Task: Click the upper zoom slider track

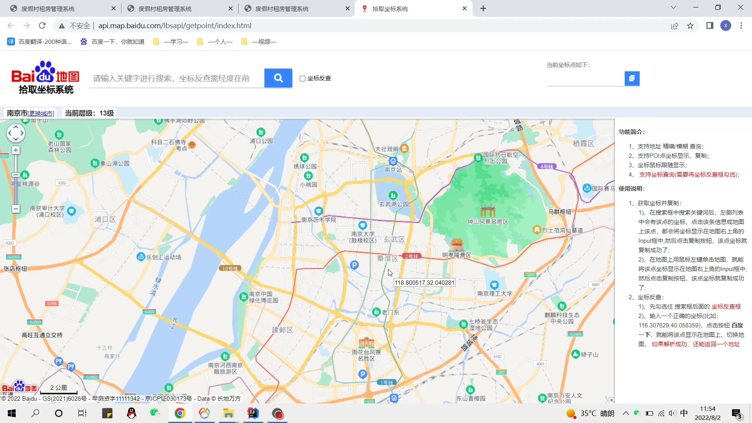Action: (x=16, y=163)
